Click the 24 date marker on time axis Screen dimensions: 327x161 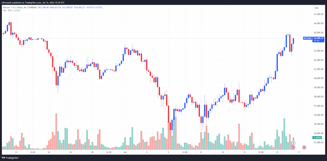click(x=48, y=152)
